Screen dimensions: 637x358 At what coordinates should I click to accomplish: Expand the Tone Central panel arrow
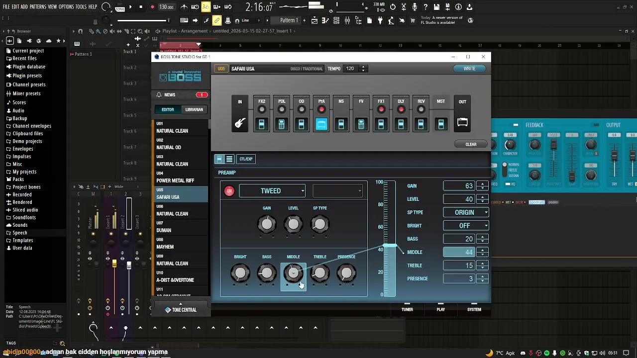tap(181, 304)
